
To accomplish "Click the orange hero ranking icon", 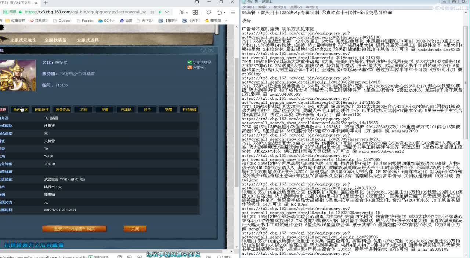I will (x=189, y=67).
